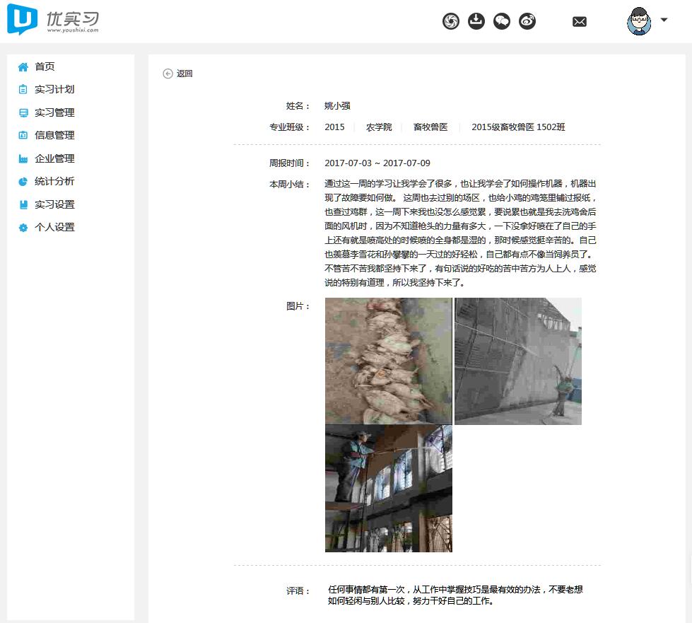Open the mail envelope messages icon
This screenshot has height=623, width=692.
click(580, 22)
